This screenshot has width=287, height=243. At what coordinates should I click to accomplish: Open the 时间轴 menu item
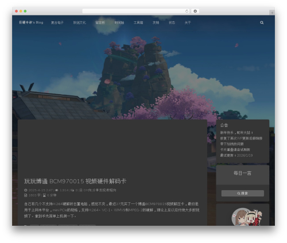119,22
